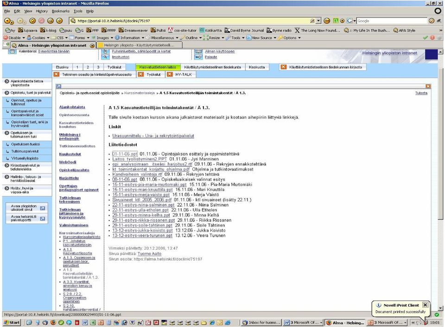Select the address bar URL field

(x=193, y=21)
